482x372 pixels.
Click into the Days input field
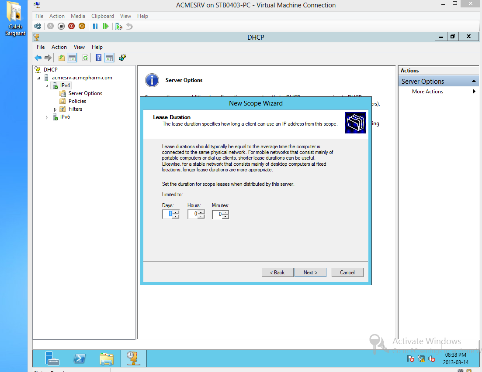point(168,214)
